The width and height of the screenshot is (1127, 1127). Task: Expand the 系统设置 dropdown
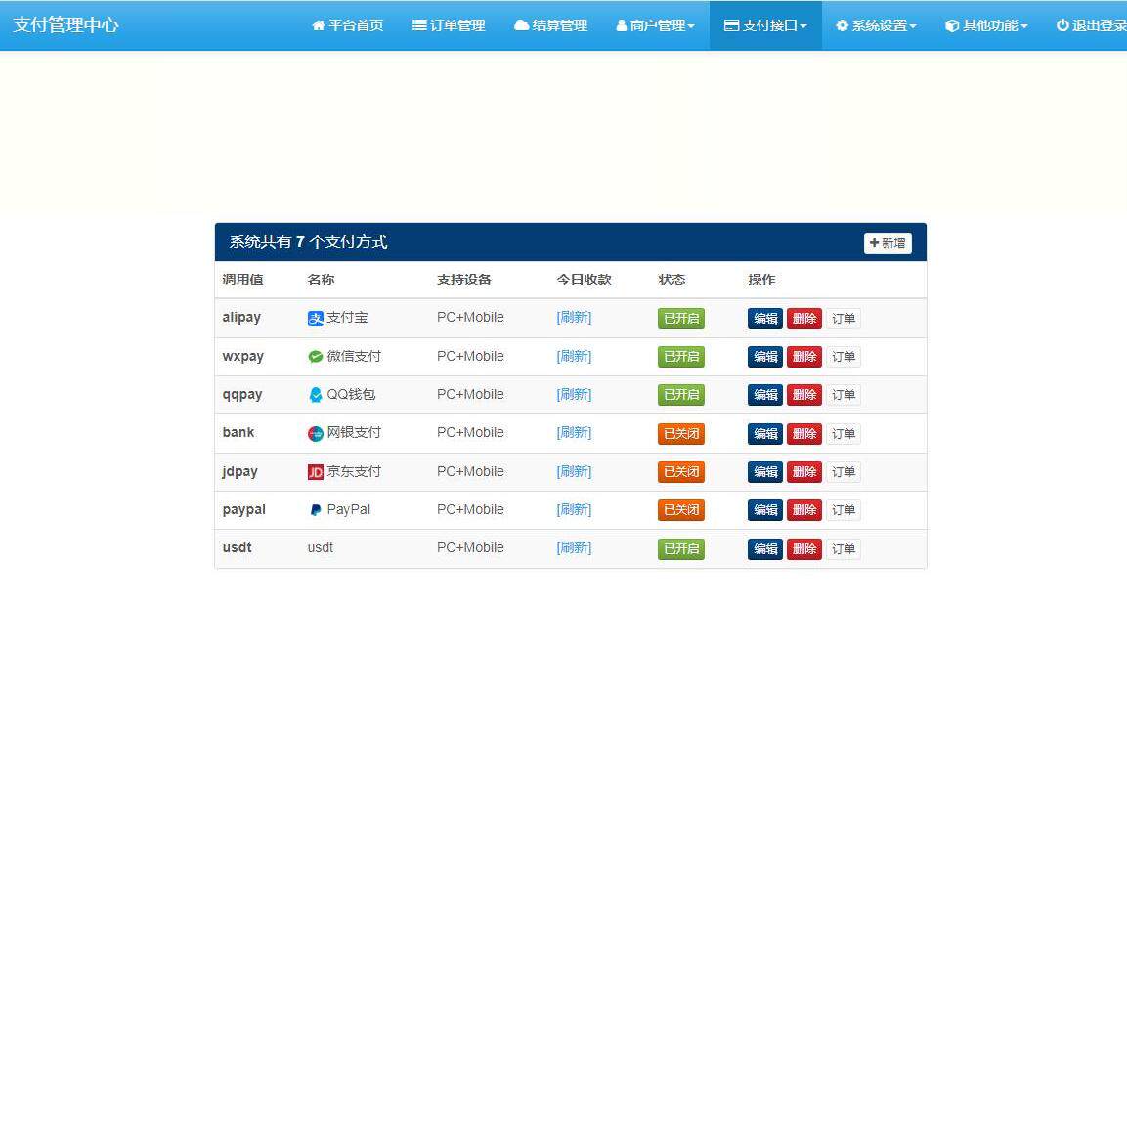(876, 25)
